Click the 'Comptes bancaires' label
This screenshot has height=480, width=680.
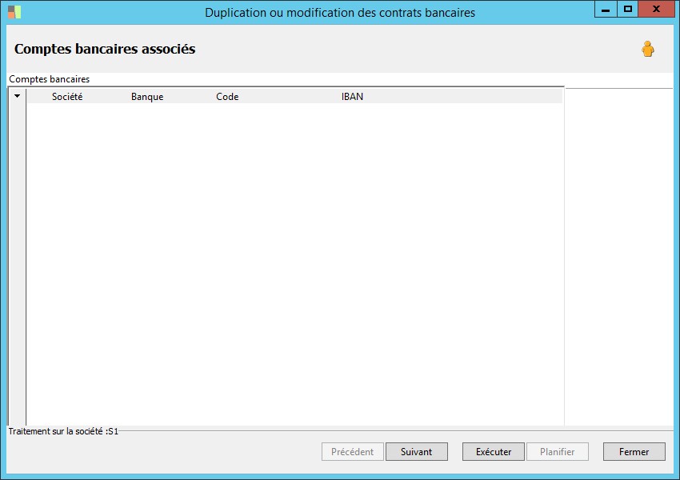50,79
